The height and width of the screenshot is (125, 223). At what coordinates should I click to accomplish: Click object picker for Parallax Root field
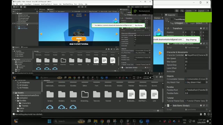click(207, 90)
